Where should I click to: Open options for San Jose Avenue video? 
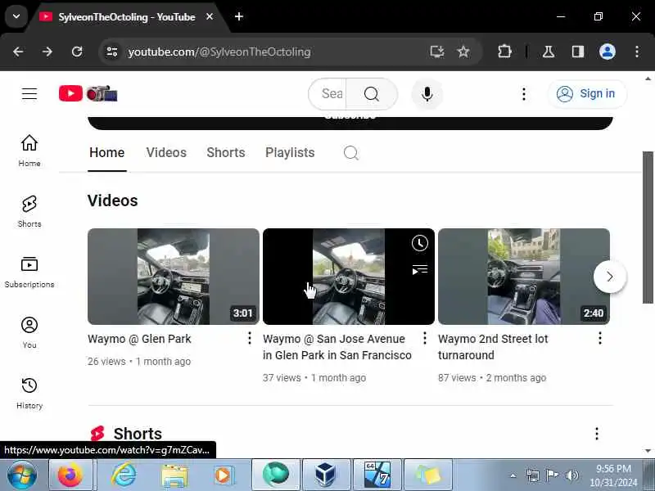coord(425,338)
